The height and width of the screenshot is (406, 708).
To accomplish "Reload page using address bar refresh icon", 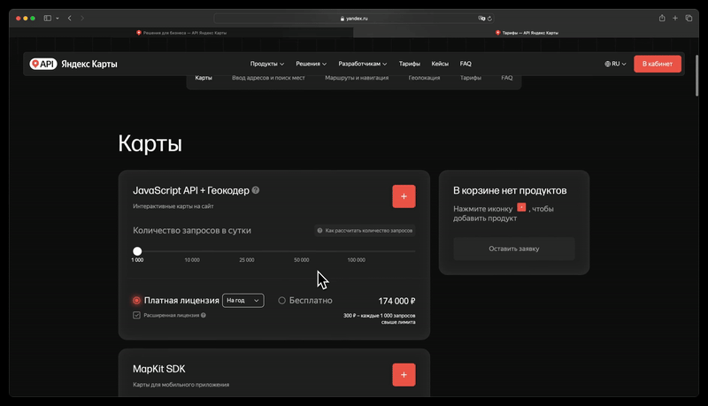I will pos(489,19).
